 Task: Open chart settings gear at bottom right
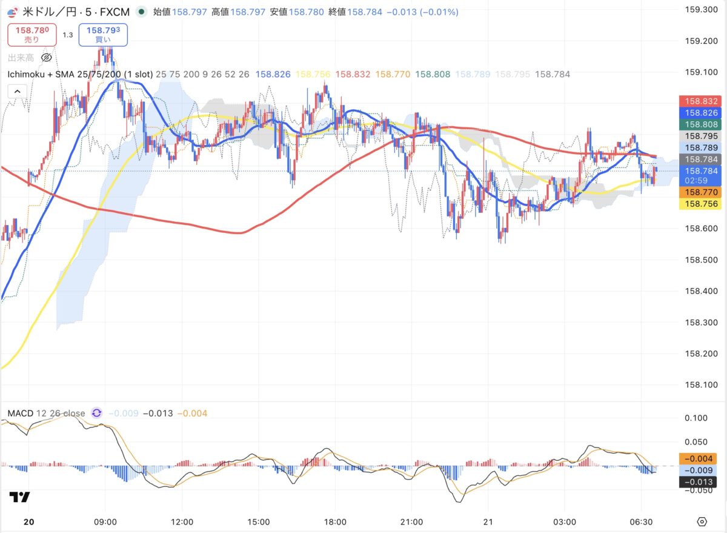coord(702,521)
